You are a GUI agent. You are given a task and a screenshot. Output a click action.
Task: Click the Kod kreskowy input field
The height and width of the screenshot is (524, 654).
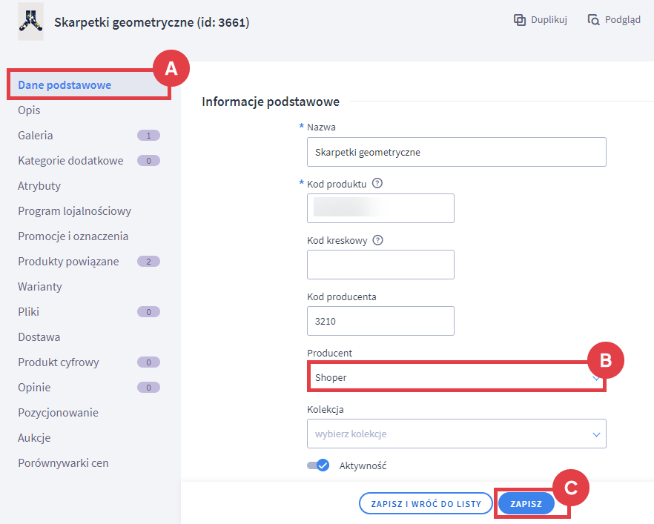click(x=380, y=265)
